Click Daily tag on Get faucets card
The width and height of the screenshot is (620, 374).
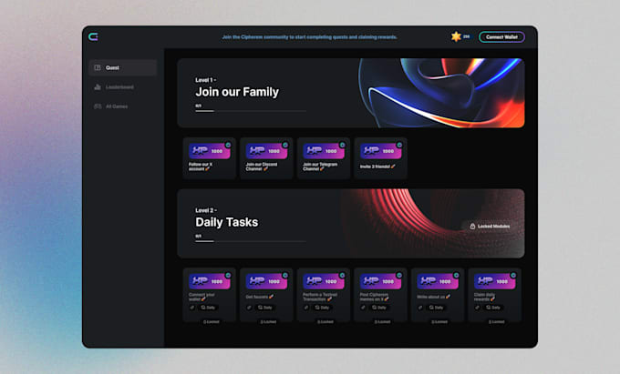tap(265, 308)
